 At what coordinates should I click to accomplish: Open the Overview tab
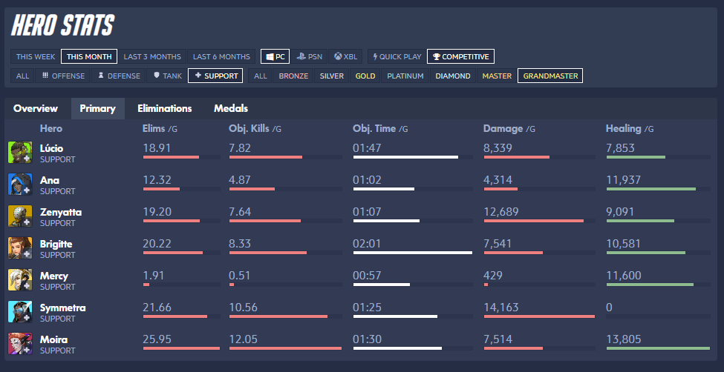click(x=36, y=108)
